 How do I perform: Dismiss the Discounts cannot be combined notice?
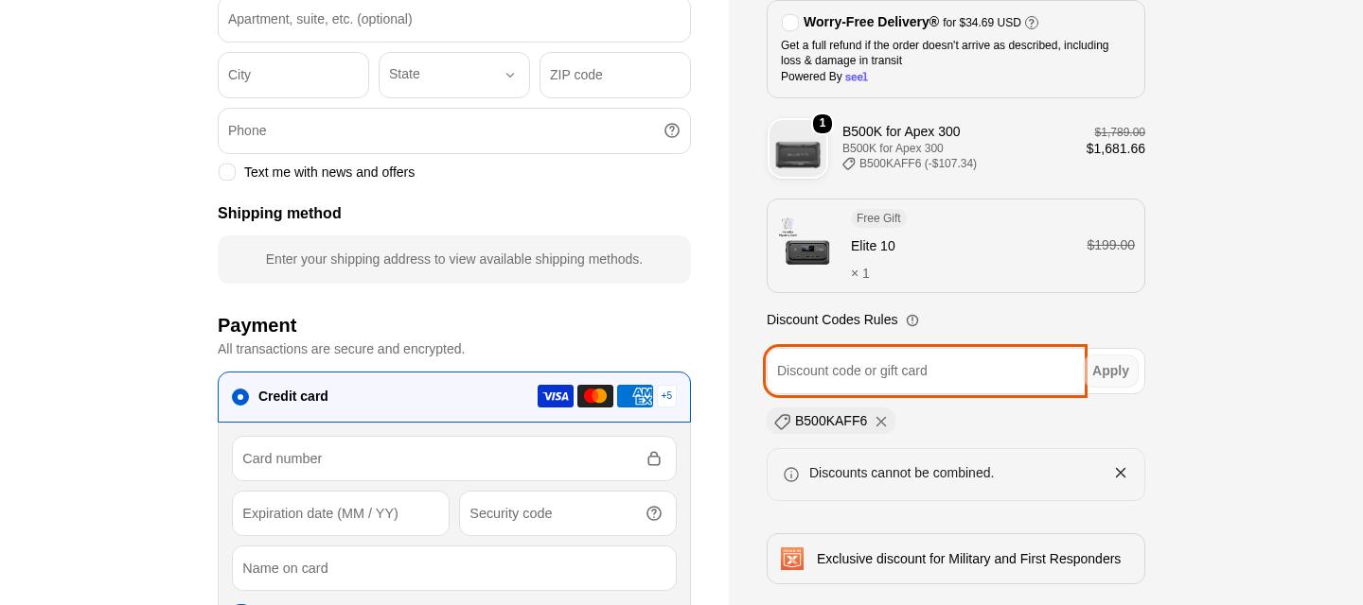(1121, 473)
